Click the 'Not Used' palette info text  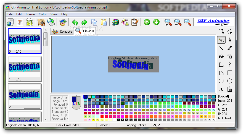click(224, 118)
